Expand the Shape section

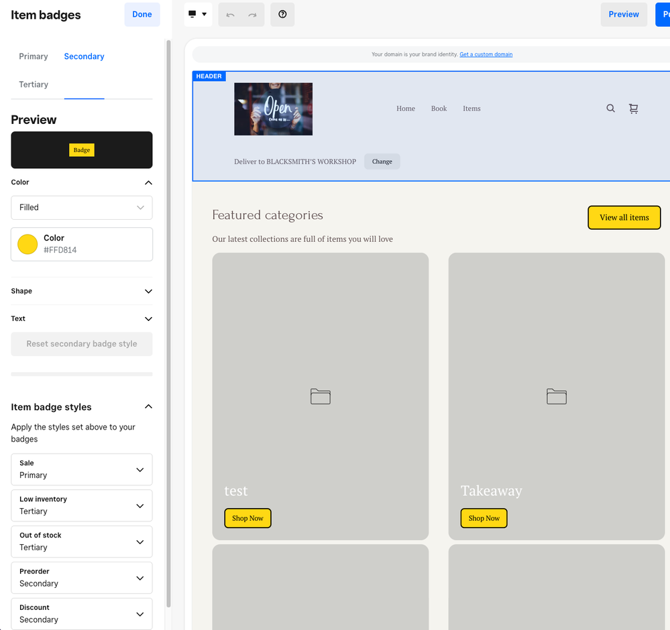148,292
